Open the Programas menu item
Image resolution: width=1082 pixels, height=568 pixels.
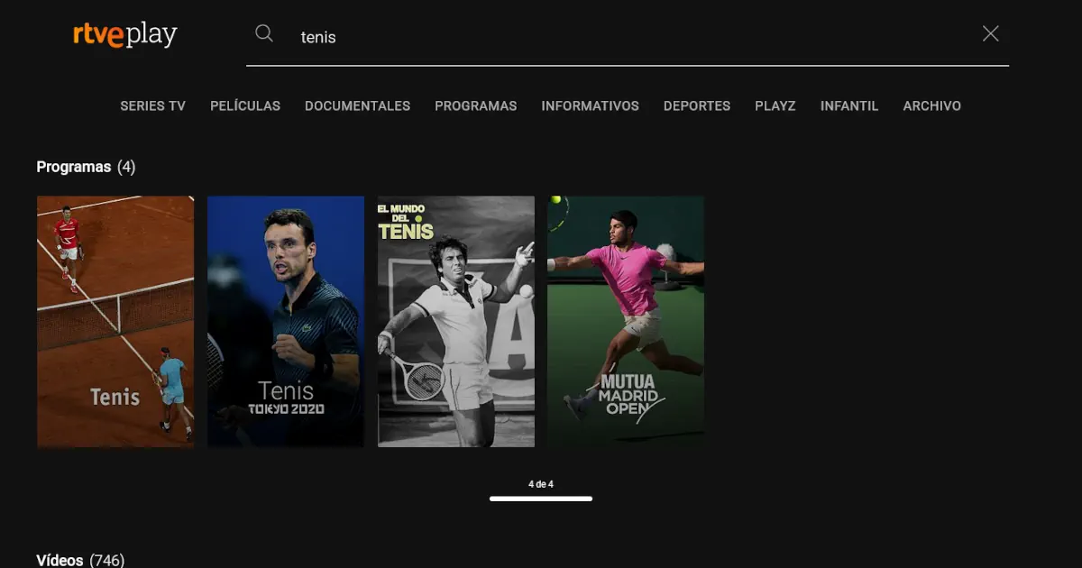pyautogui.click(x=475, y=105)
